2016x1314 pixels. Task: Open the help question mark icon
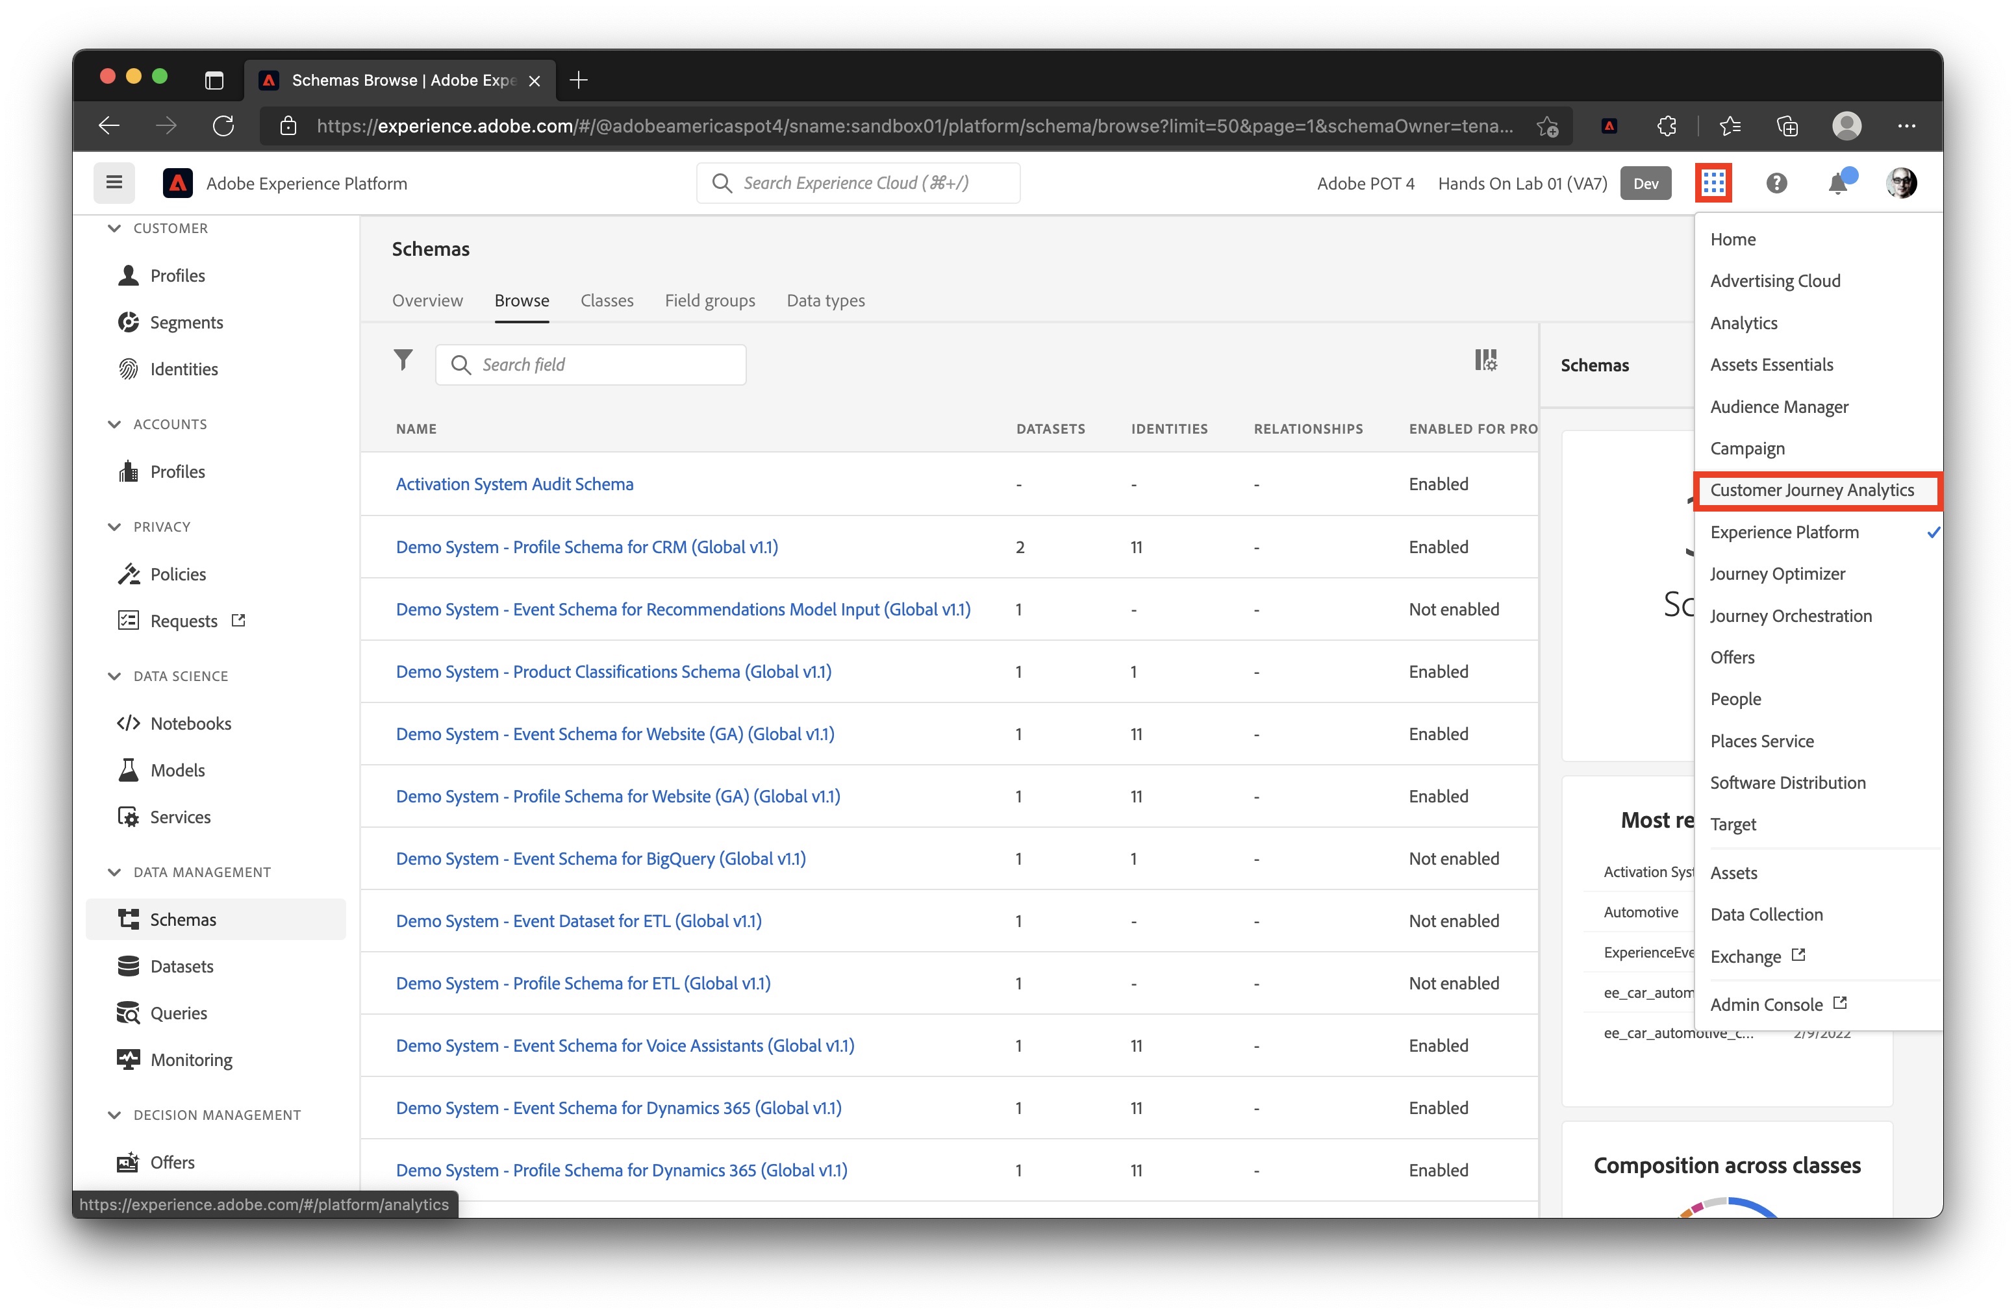coord(1776,183)
